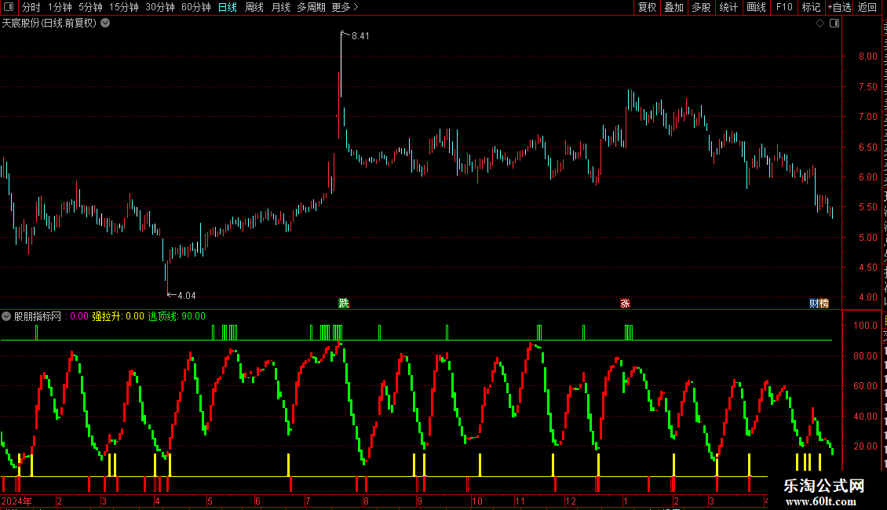Click the diamond icon in chart corner
Image resolution: width=887 pixels, height=510 pixels.
(819, 24)
